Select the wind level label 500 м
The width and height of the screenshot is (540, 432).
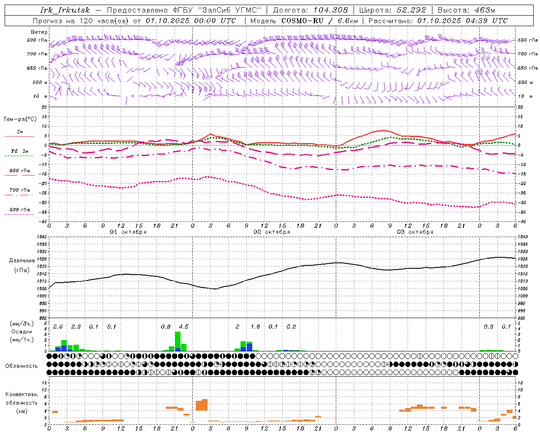[x=40, y=82]
